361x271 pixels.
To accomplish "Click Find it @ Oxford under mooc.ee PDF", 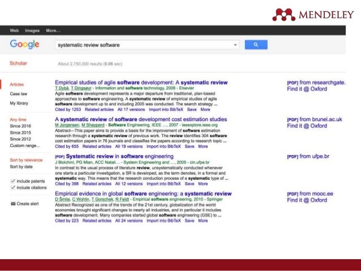I will [x=307, y=200].
